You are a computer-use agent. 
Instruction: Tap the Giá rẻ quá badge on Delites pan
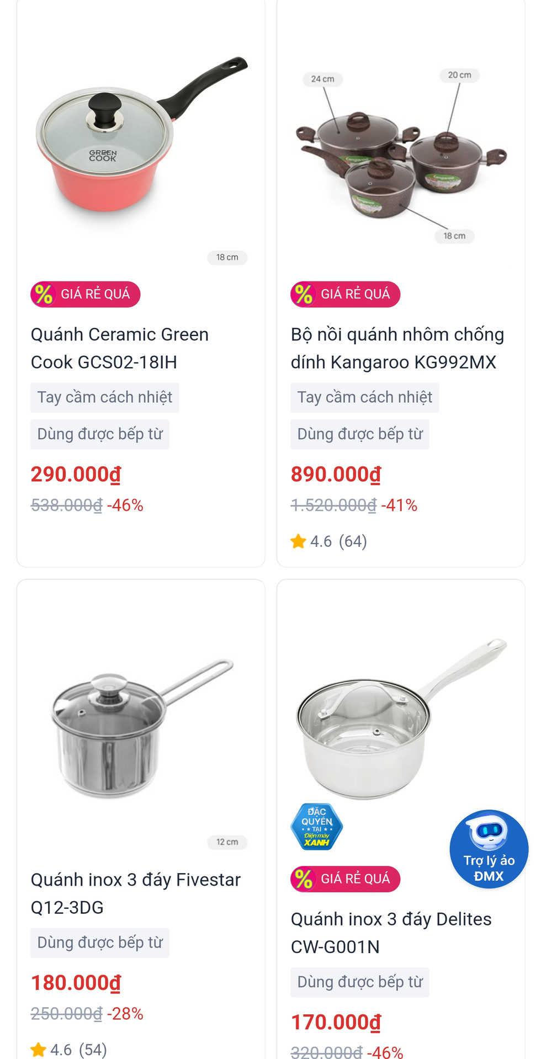click(346, 879)
